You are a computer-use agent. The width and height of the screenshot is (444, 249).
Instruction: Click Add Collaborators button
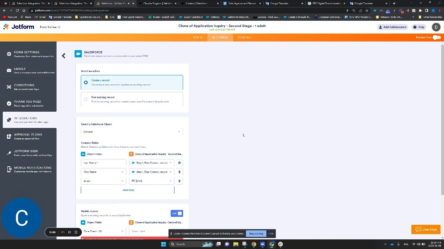393,27
